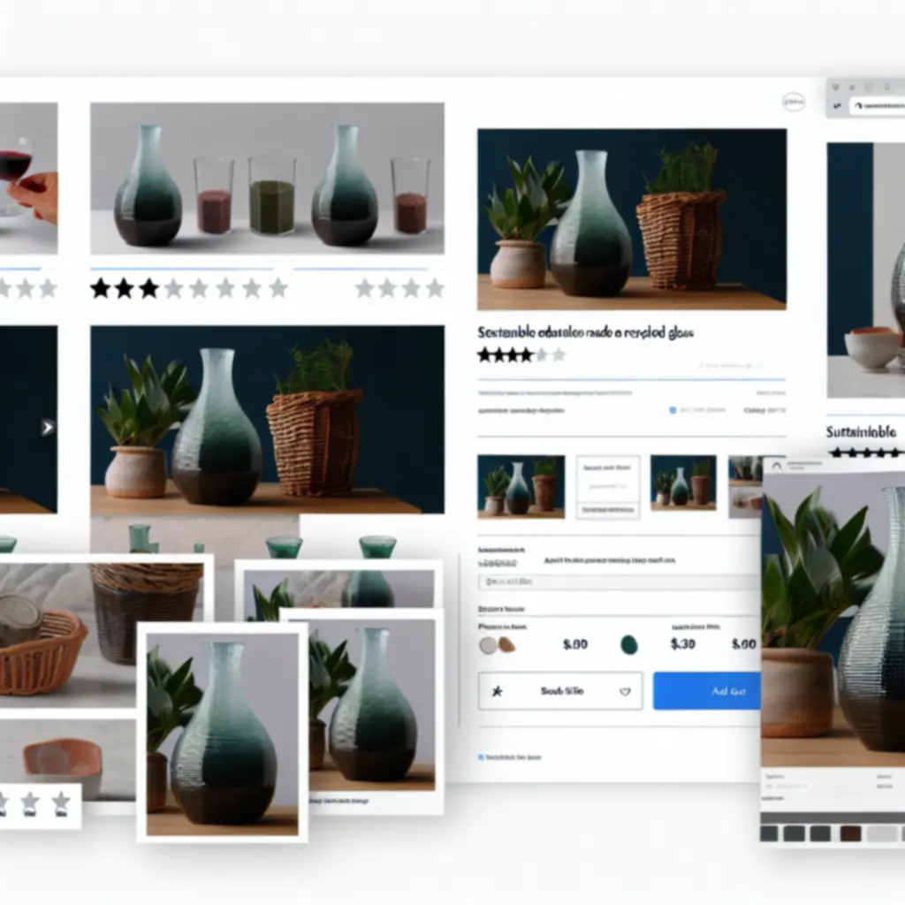This screenshot has height=905, width=905.
Task: Open the options dropdown in bottom-right panel
Action: point(789,784)
